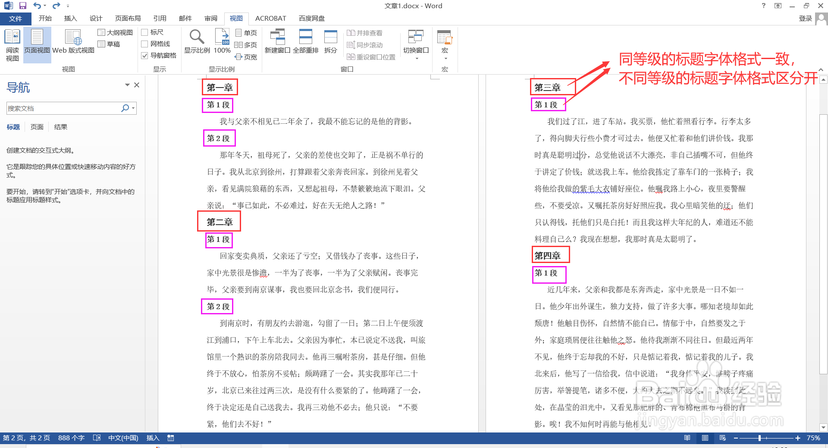Switch to Web Layout view (Web 版式视图)
Image resolution: width=828 pixels, height=448 pixels.
[73, 42]
